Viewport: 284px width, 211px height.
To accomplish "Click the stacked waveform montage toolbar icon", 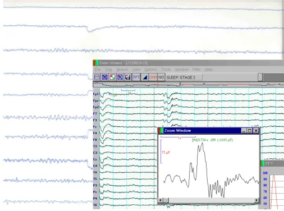I will [97, 77].
